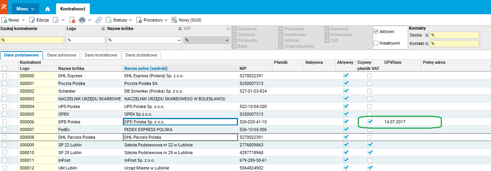Click the Logo filter operator icon
Viewport: 491px width, 171px height.
point(103,29)
